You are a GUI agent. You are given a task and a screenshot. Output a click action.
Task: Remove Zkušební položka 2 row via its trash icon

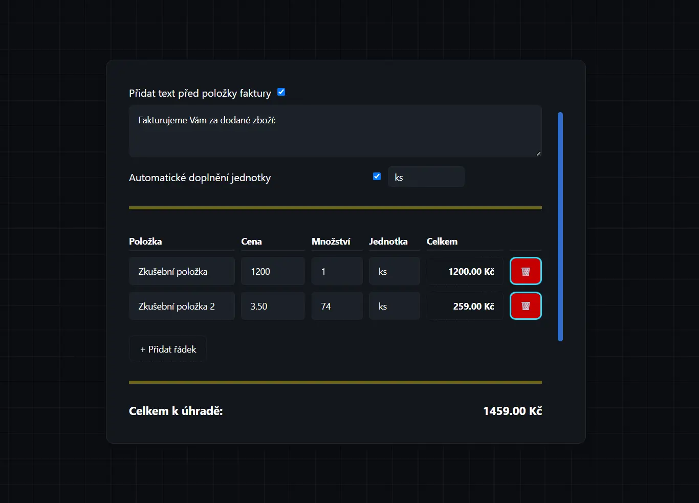526,306
